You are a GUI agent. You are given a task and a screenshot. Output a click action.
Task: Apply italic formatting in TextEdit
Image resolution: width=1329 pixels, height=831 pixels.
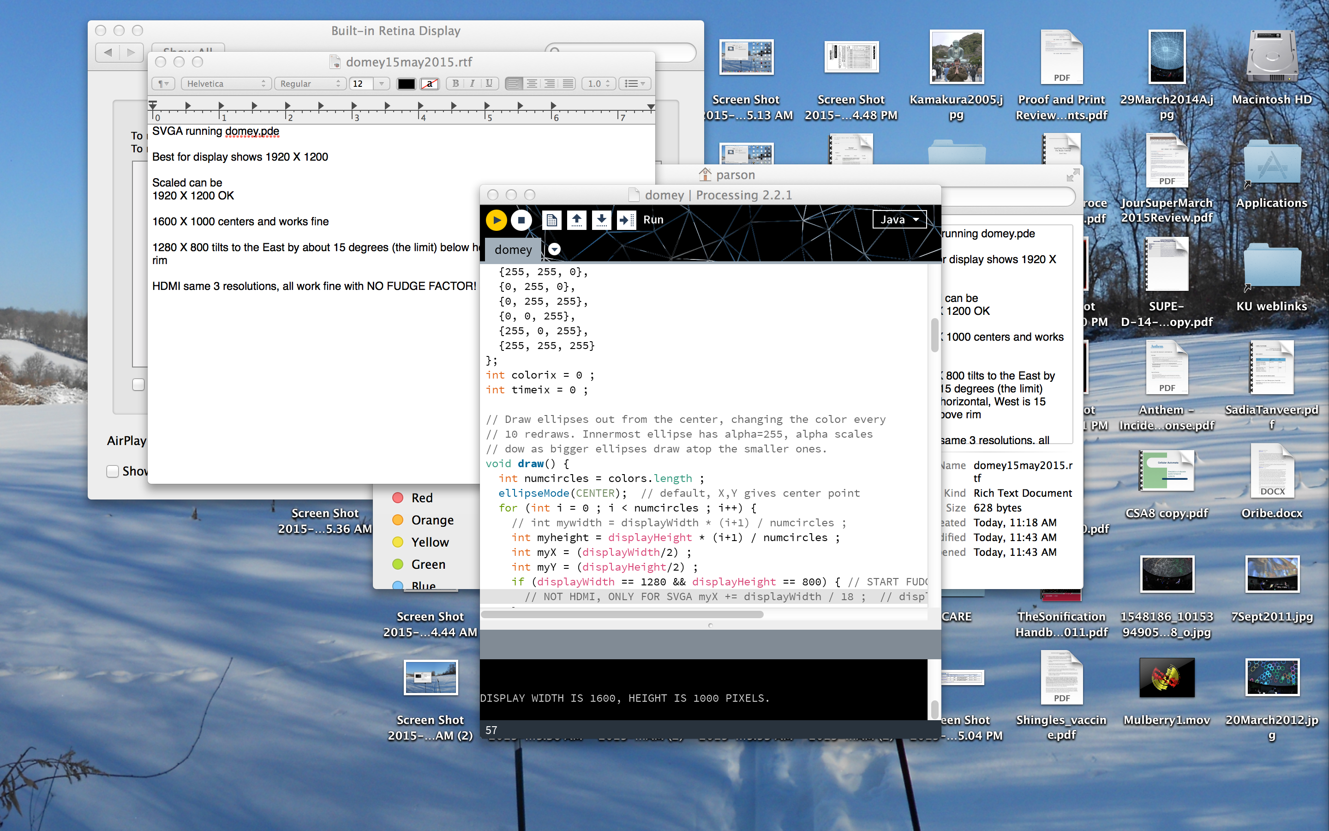coord(472,84)
